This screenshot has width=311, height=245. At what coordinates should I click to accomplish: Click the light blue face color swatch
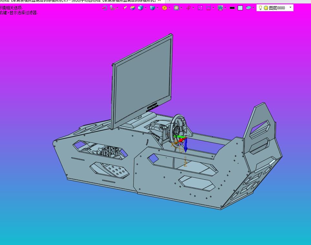click(x=240, y=8)
